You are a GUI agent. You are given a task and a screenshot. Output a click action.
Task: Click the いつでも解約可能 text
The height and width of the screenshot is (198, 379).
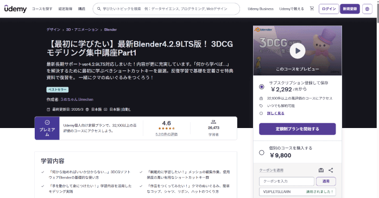coord(281,106)
